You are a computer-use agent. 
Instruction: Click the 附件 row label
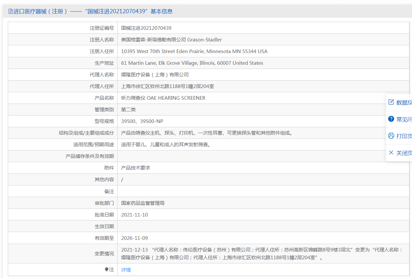tap(109, 168)
